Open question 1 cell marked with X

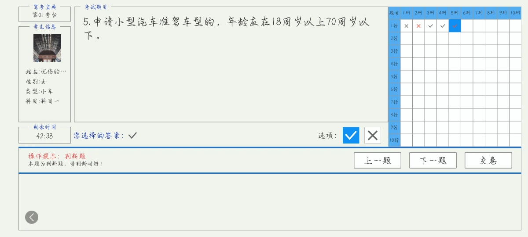pos(406,26)
